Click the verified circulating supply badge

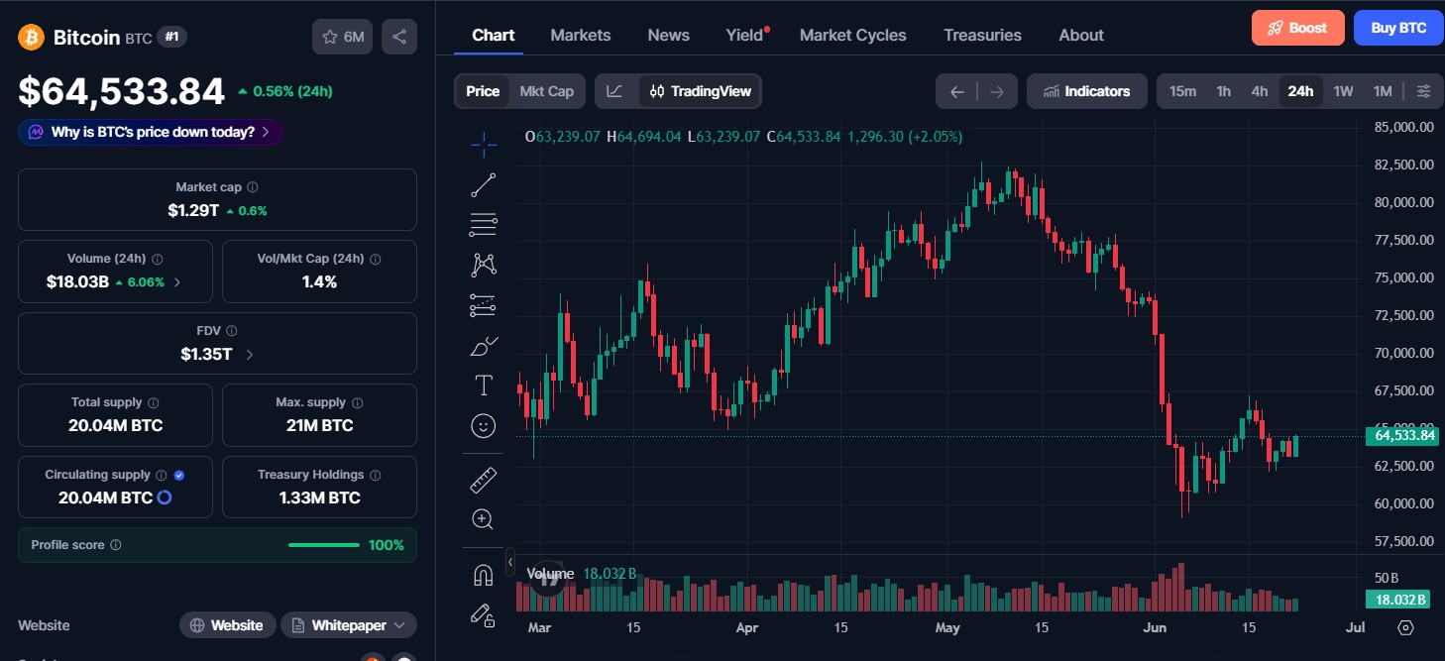point(179,476)
